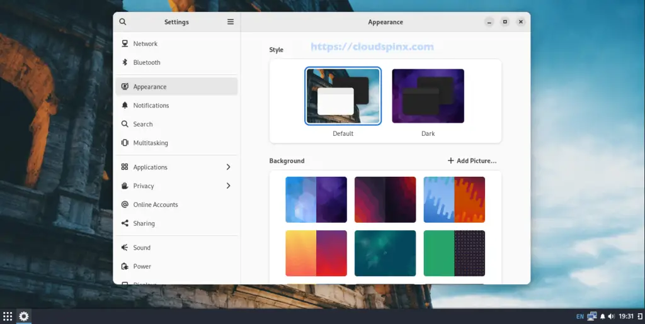
Task: Click the Sound speaker icon in sidebar
Action: 125,248
